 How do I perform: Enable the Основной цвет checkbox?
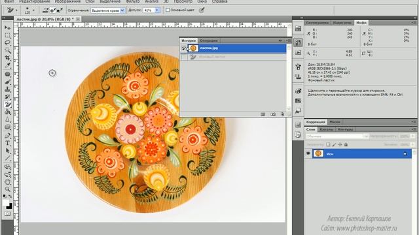[168, 10]
